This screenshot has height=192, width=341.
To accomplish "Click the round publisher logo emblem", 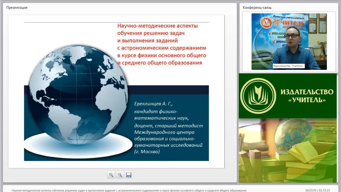I will (258, 96).
